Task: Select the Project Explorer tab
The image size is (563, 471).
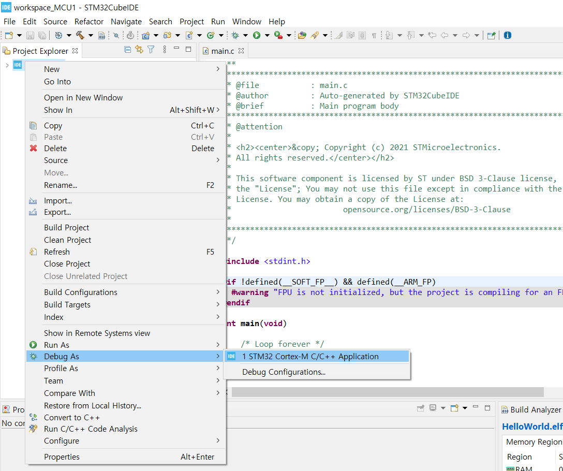Action: point(40,51)
